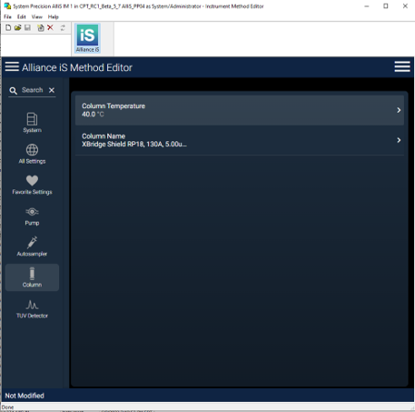Click the Done status bar text
The width and height of the screenshot is (415, 412).
(x=7, y=407)
